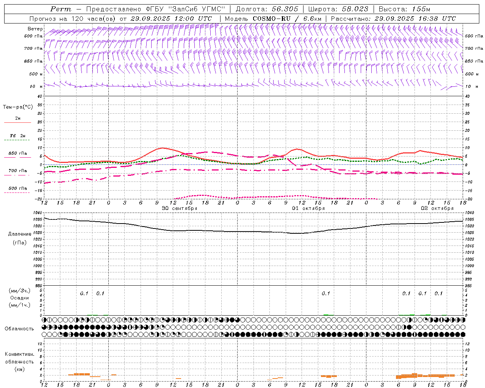Click the "Облачность" cloud cover row label

19,329
